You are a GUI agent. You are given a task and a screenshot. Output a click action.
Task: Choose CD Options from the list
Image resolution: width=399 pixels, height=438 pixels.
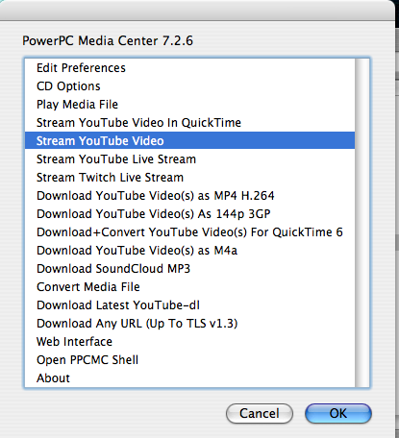point(189,86)
